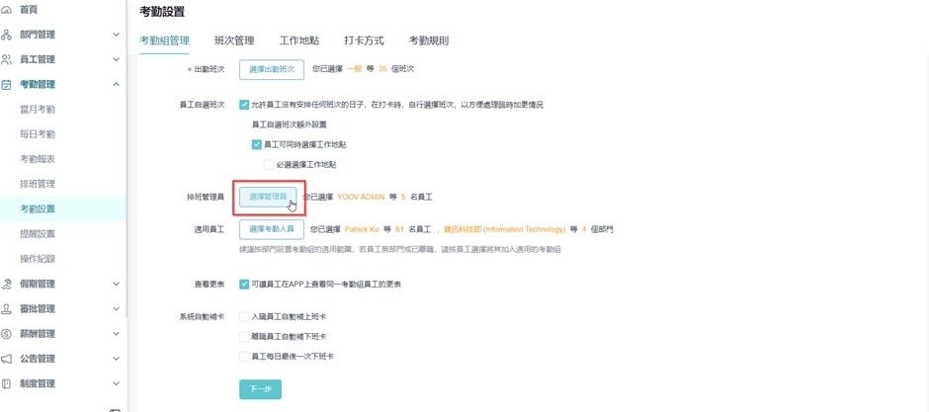Click the 假期管理 leave icon
Viewport: 929px width, 412px height.
7,285
